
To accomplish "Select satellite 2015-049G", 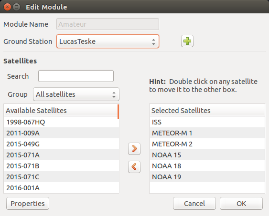I will click(62, 144).
